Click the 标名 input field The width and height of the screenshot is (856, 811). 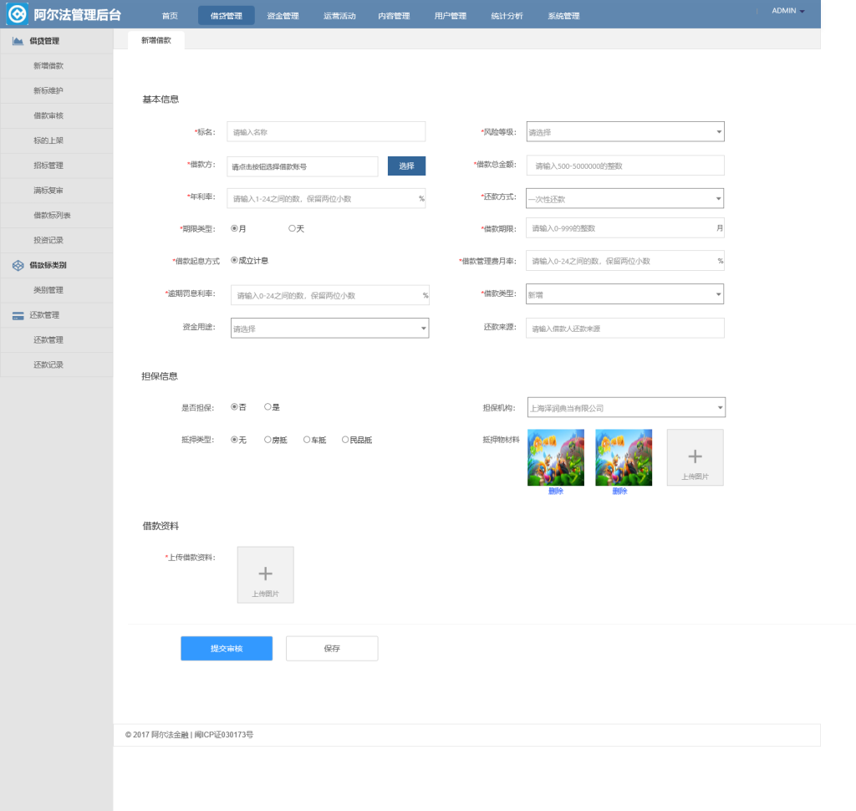coord(326,132)
